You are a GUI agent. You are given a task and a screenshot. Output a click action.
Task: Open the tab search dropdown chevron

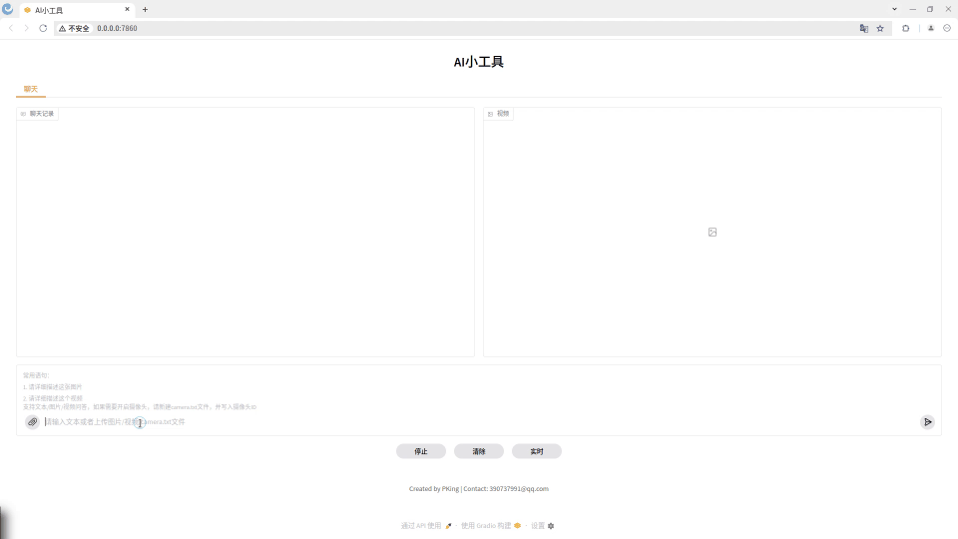coord(894,9)
